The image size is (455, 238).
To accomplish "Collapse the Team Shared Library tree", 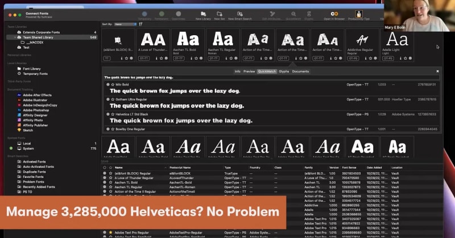I will click(x=15, y=37).
